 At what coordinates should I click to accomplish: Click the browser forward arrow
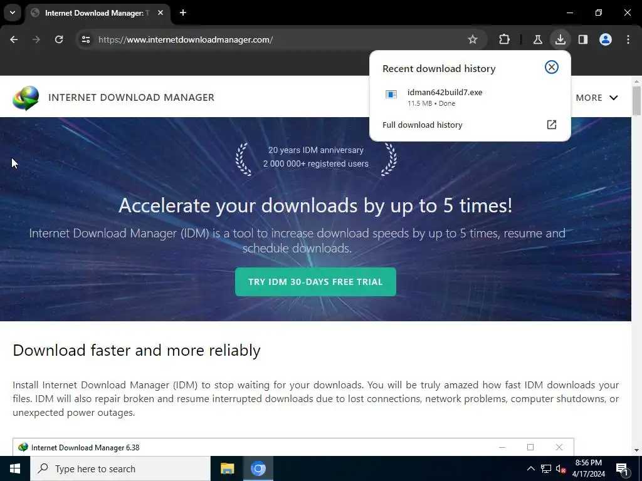36,39
